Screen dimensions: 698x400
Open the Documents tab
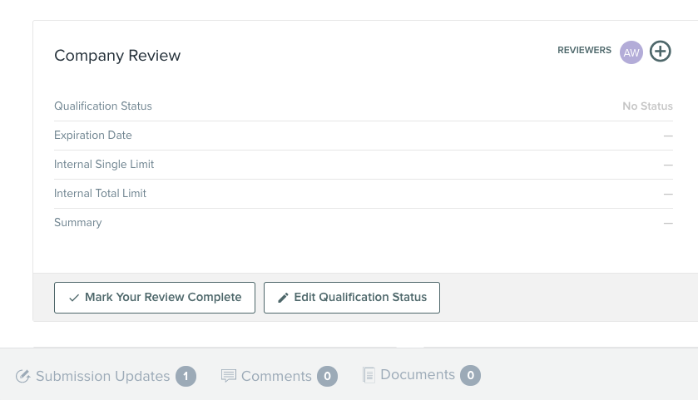coord(418,375)
